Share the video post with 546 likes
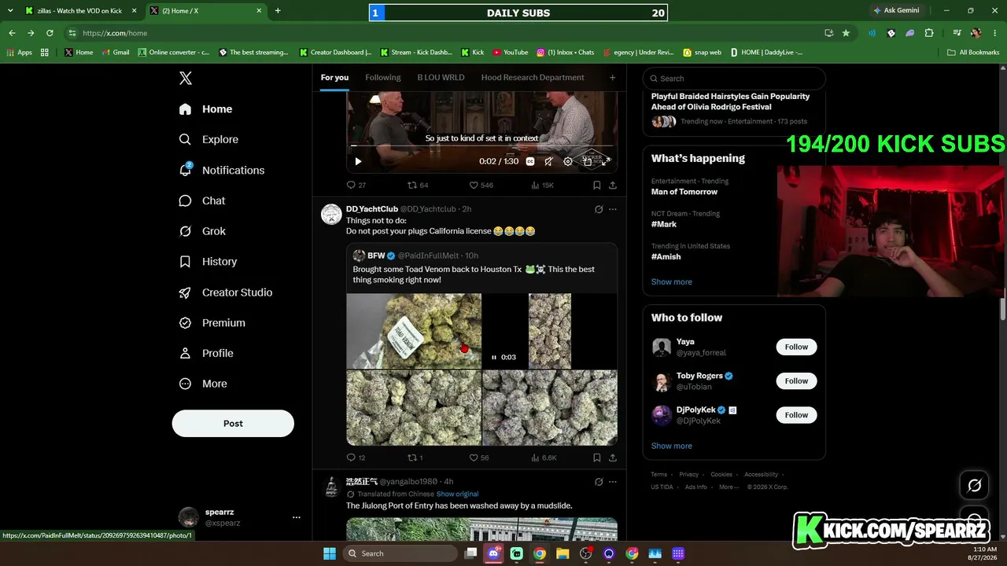 (x=613, y=186)
